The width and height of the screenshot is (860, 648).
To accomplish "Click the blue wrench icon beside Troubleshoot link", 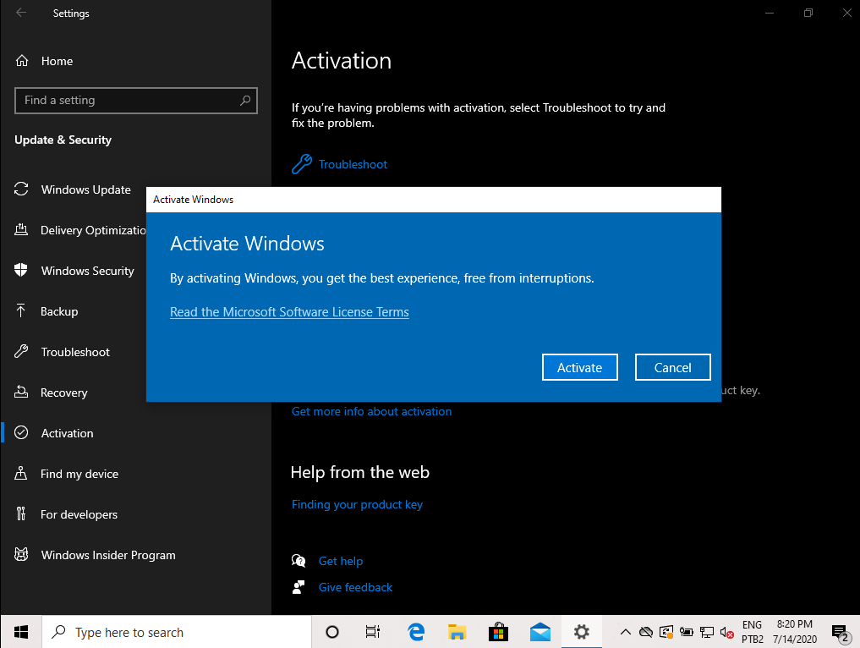I will 302,164.
